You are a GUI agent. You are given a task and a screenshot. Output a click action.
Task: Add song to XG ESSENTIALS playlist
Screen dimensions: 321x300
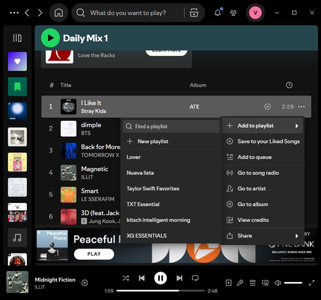point(171,235)
